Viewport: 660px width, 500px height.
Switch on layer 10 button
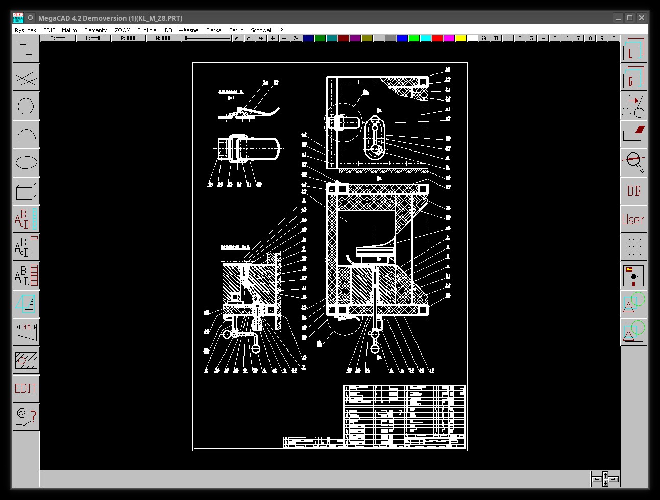[613, 38]
